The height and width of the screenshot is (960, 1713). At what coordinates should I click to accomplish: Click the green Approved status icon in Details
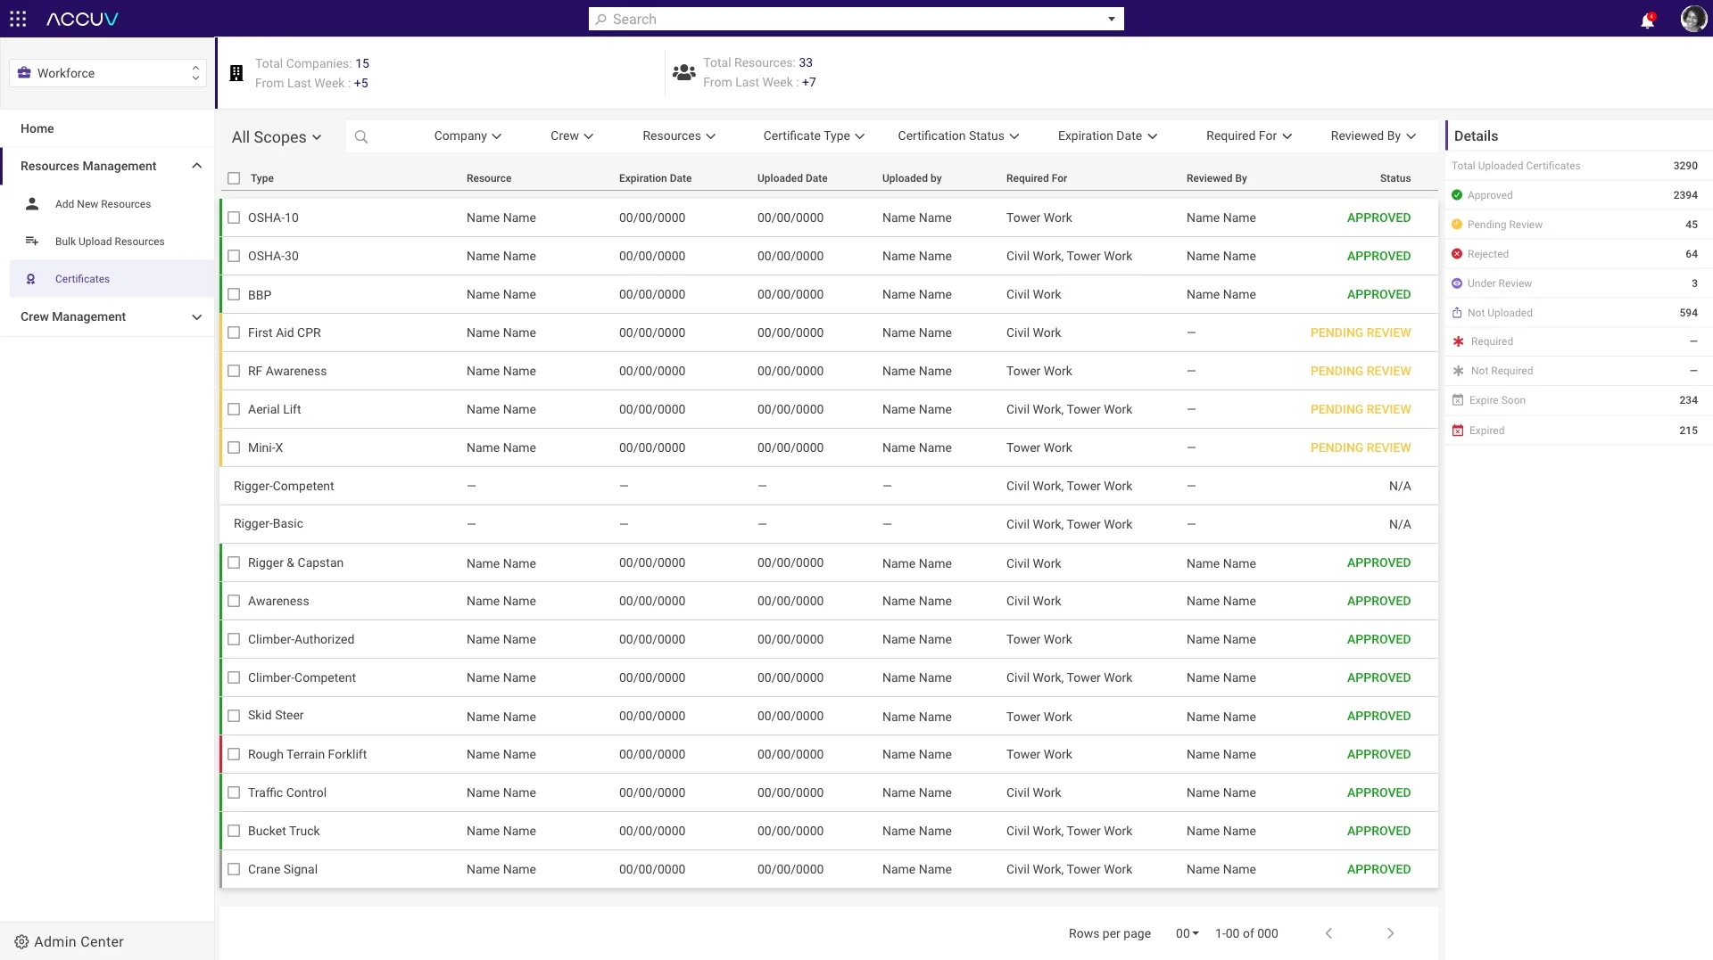[1457, 195]
